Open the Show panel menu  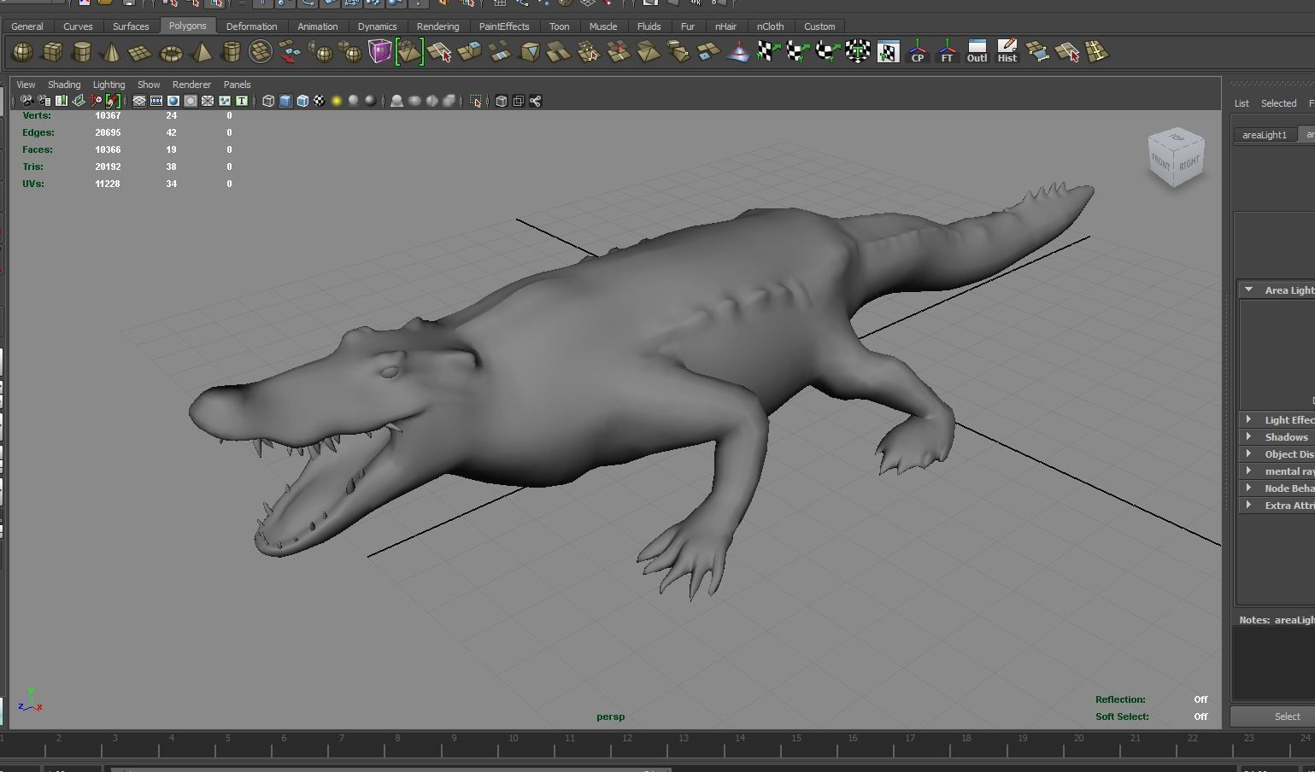[149, 85]
